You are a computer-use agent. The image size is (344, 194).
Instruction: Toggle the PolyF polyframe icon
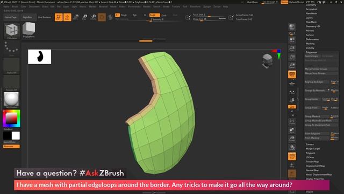point(292,156)
